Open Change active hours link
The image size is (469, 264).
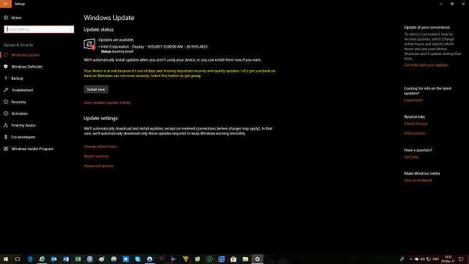(100, 146)
